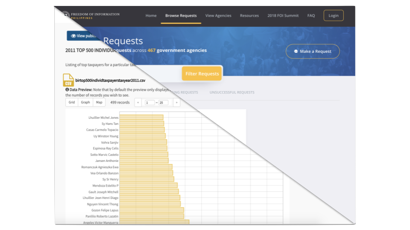Switch to Graph view
The image size is (410, 230).
click(85, 103)
